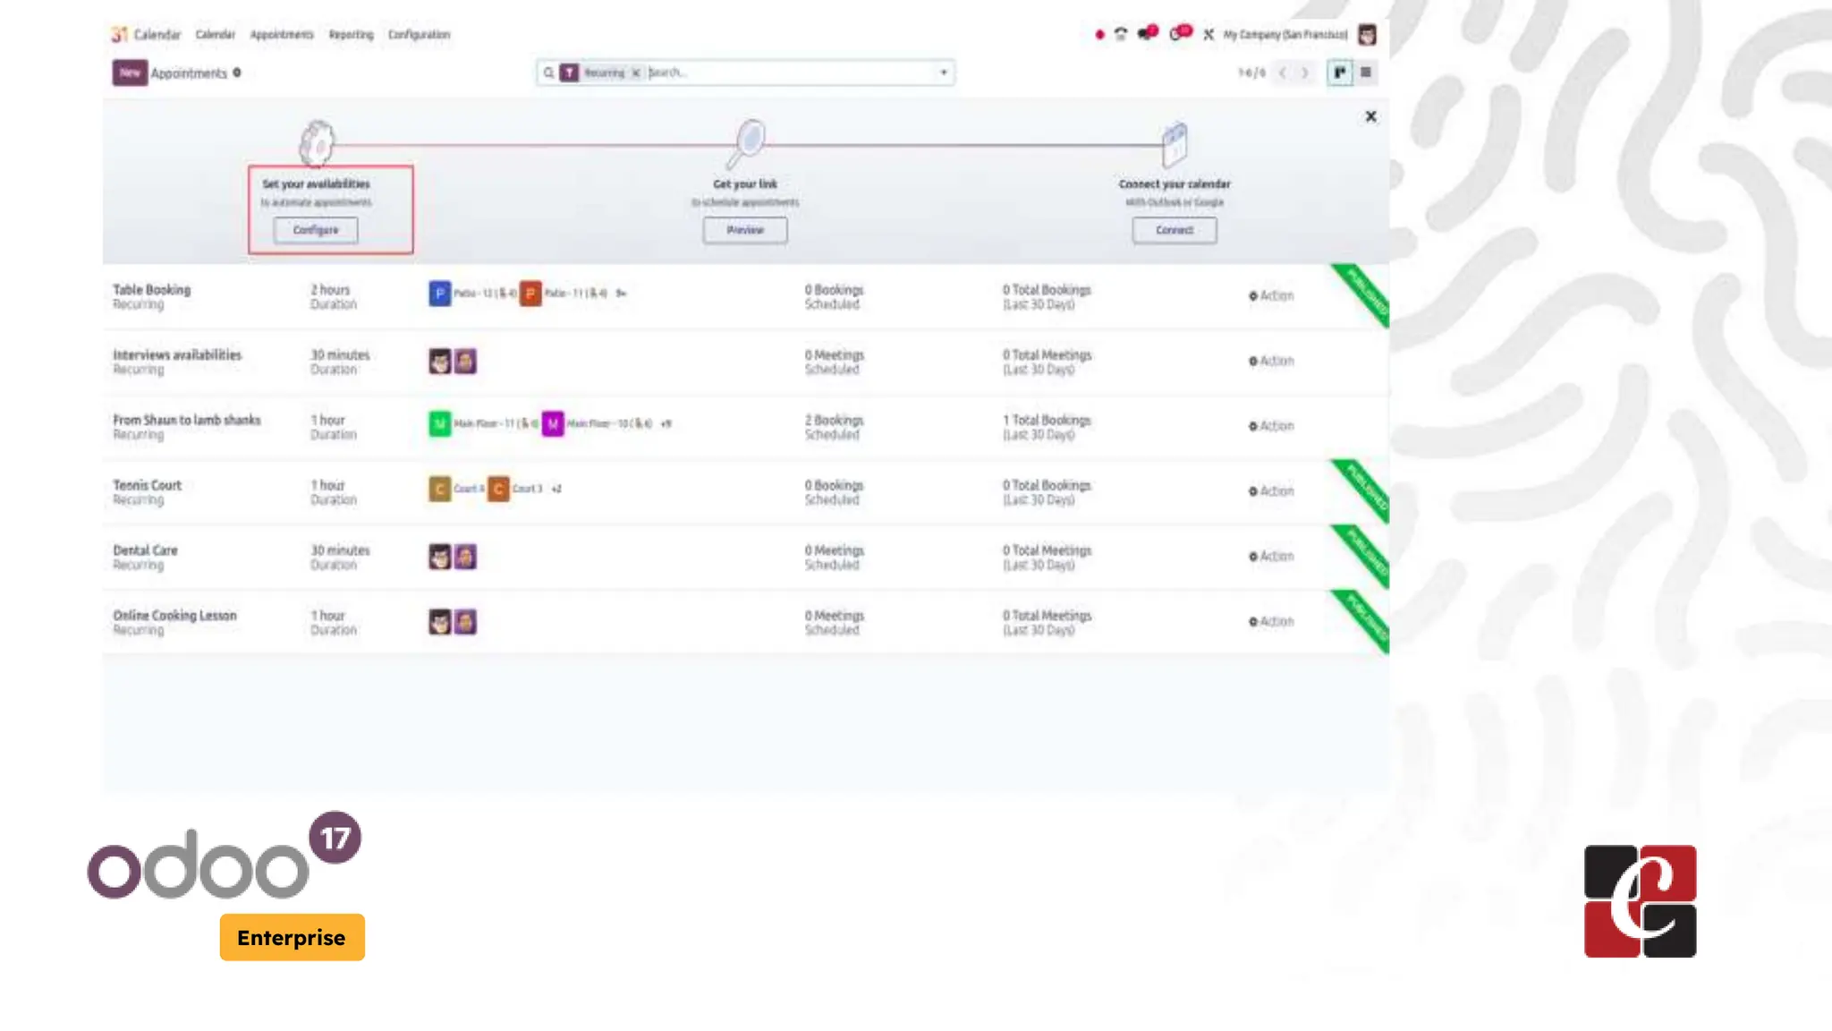Viewport: 1832px width, 1031px height.
Task: Open the Configuration menu
Action: click(x=419, y=34)
